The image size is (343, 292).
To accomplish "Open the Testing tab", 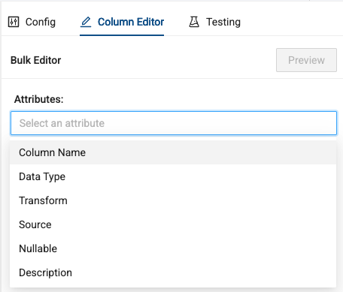I will pyautogui.click(x=214, y=22).
